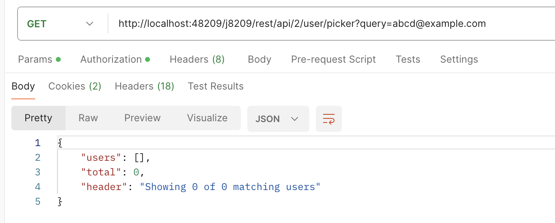
Task: Open the GET method dropdown
Action: pyautogui.click(x=60, y=24)
